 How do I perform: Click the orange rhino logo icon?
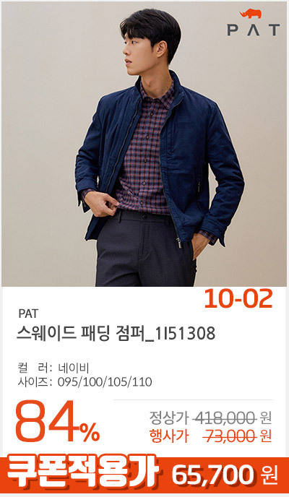click(x=251, y=14)
